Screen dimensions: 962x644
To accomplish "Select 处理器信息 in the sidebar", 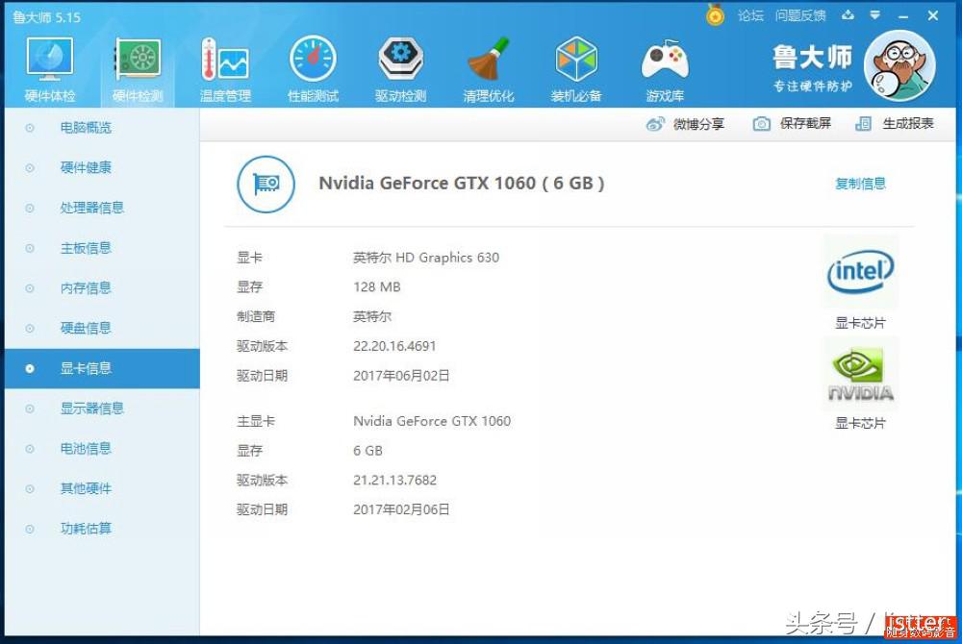I will click(x=91, y=208).
